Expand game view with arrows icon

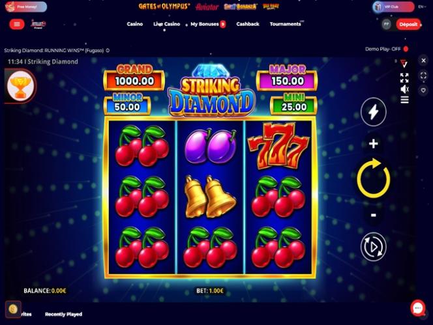pyautogui.click(x=404, y=78)
